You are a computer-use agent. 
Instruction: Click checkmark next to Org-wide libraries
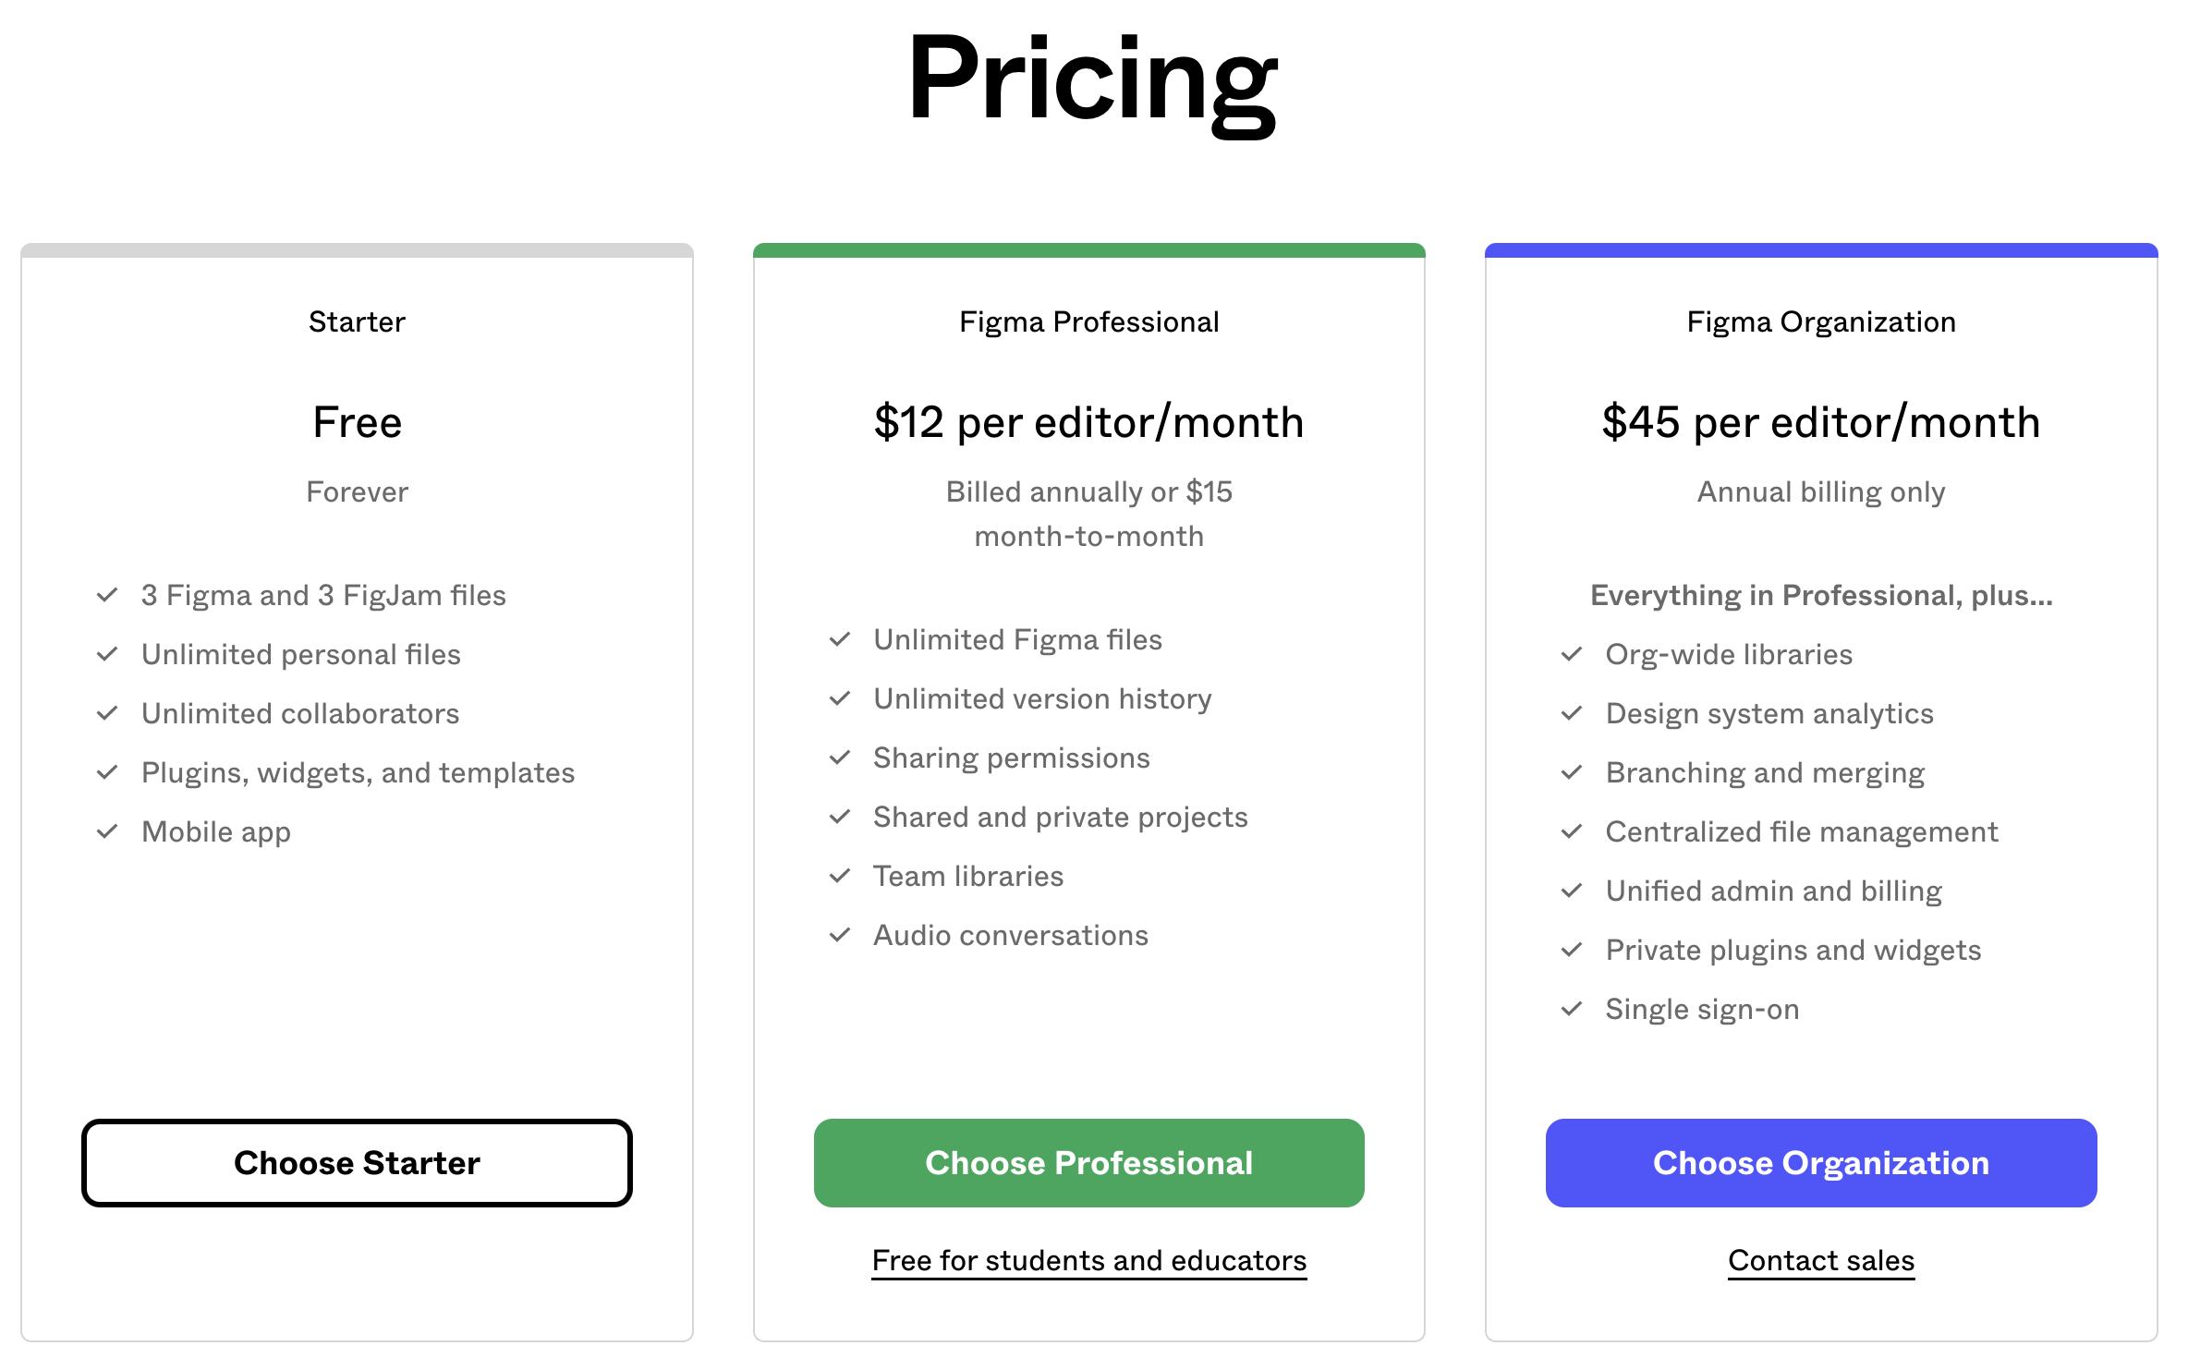point(1571,654)
